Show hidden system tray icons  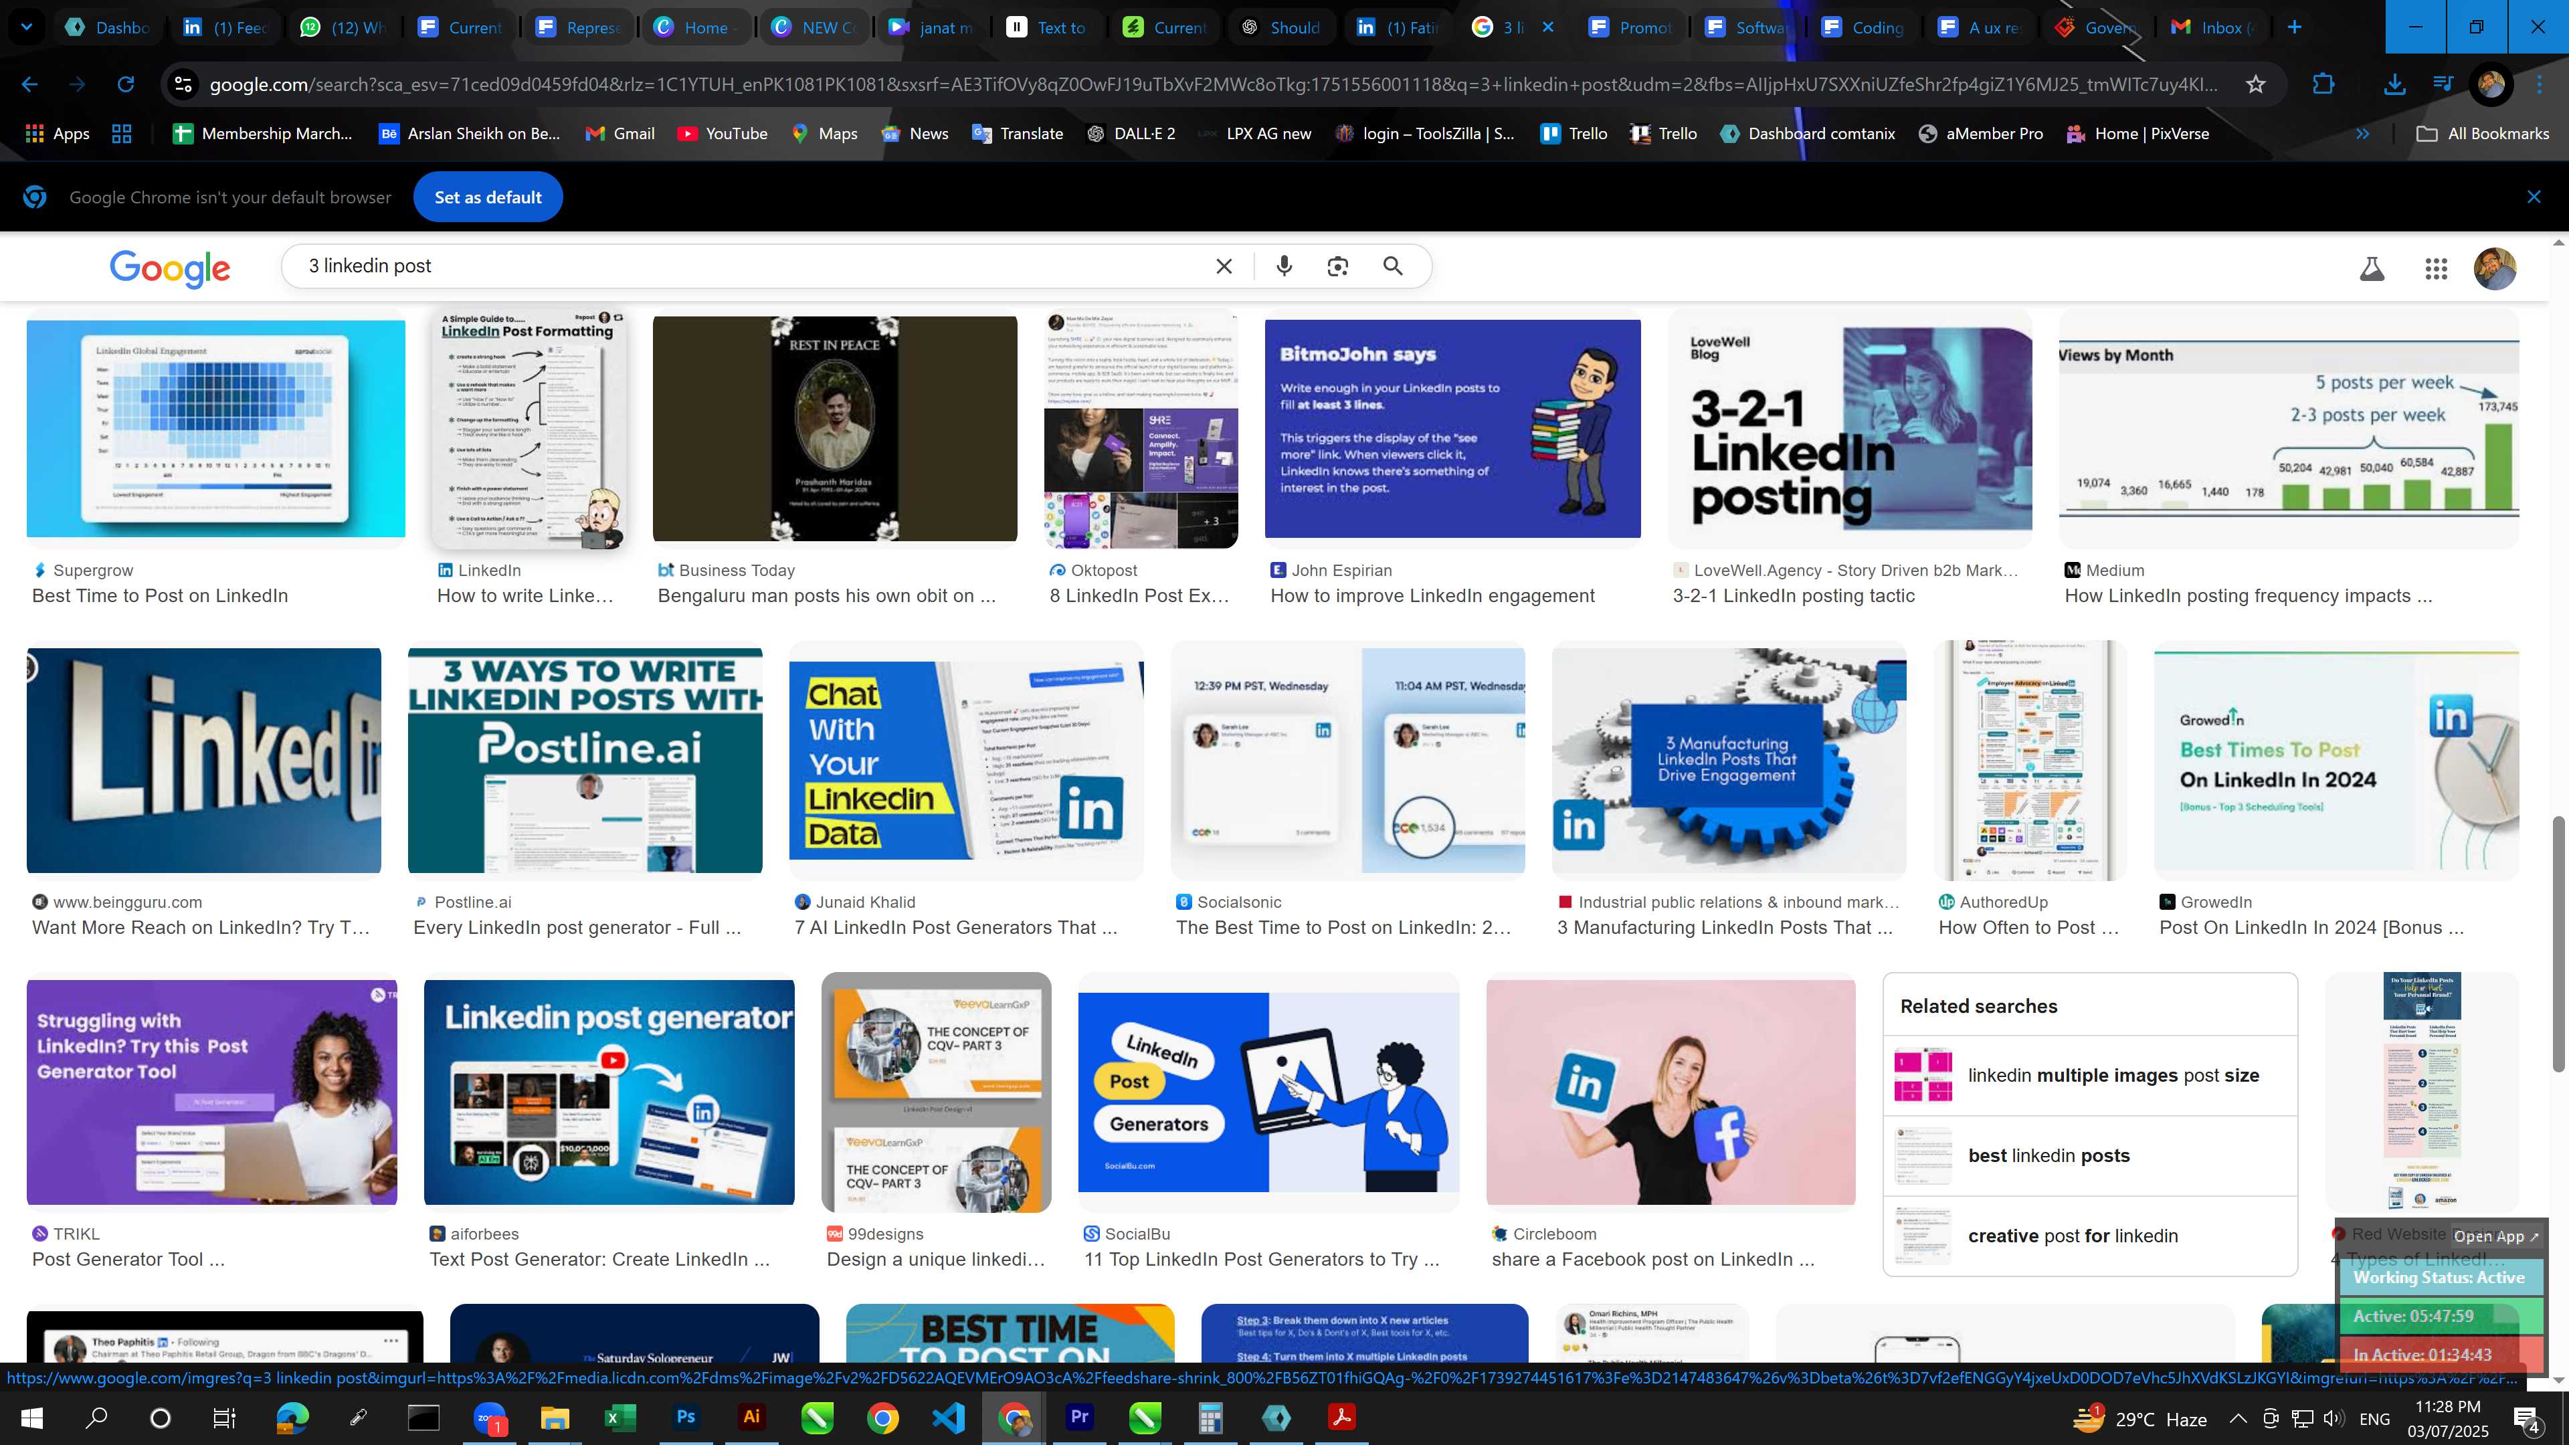(x=2238, y=1418)
